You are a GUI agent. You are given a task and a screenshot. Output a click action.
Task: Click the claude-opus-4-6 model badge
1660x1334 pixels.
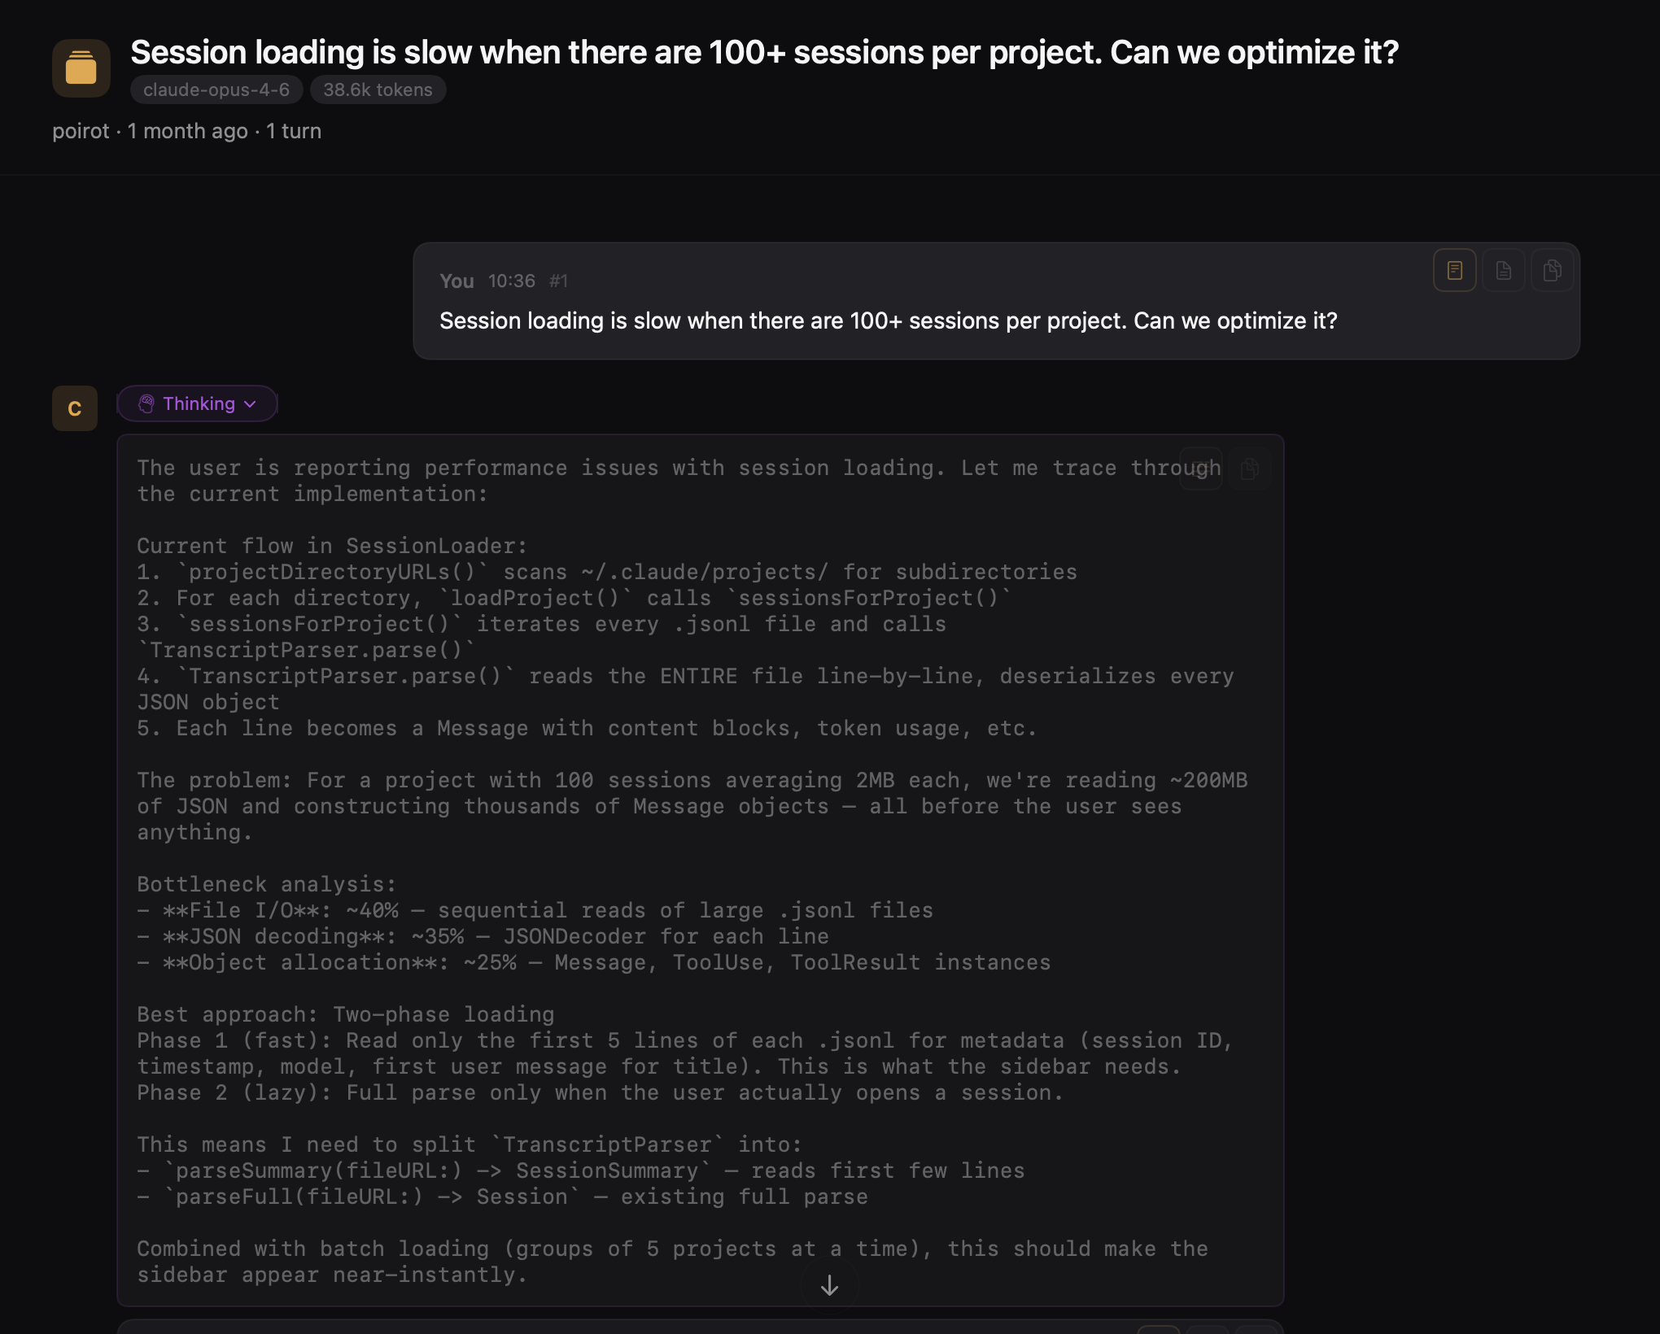coord(216,89)
